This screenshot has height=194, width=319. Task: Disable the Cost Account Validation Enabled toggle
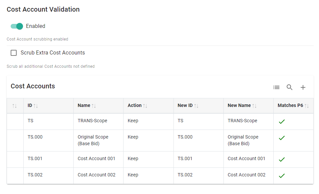point(17,26)
